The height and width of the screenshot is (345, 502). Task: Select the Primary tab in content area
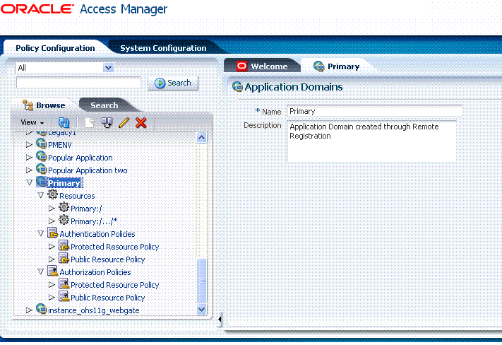pyautogui.click(x=337, y=66)
